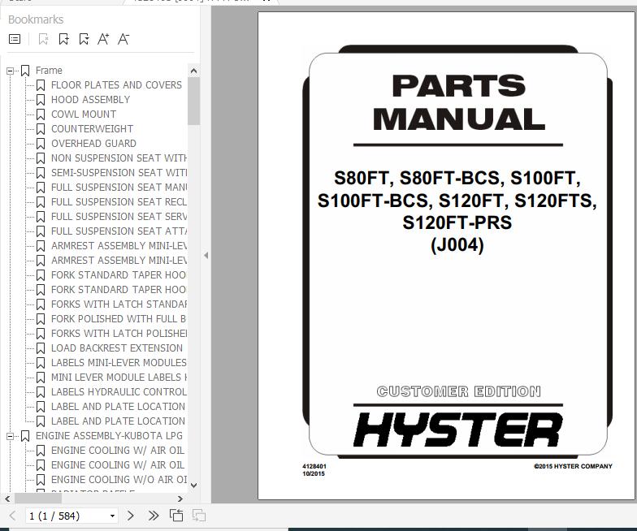The width and height of the screenshot is (637, 531).
Task: Open FLOOR PLATES AND COVERS bookmark
Action: pos(117,84)
